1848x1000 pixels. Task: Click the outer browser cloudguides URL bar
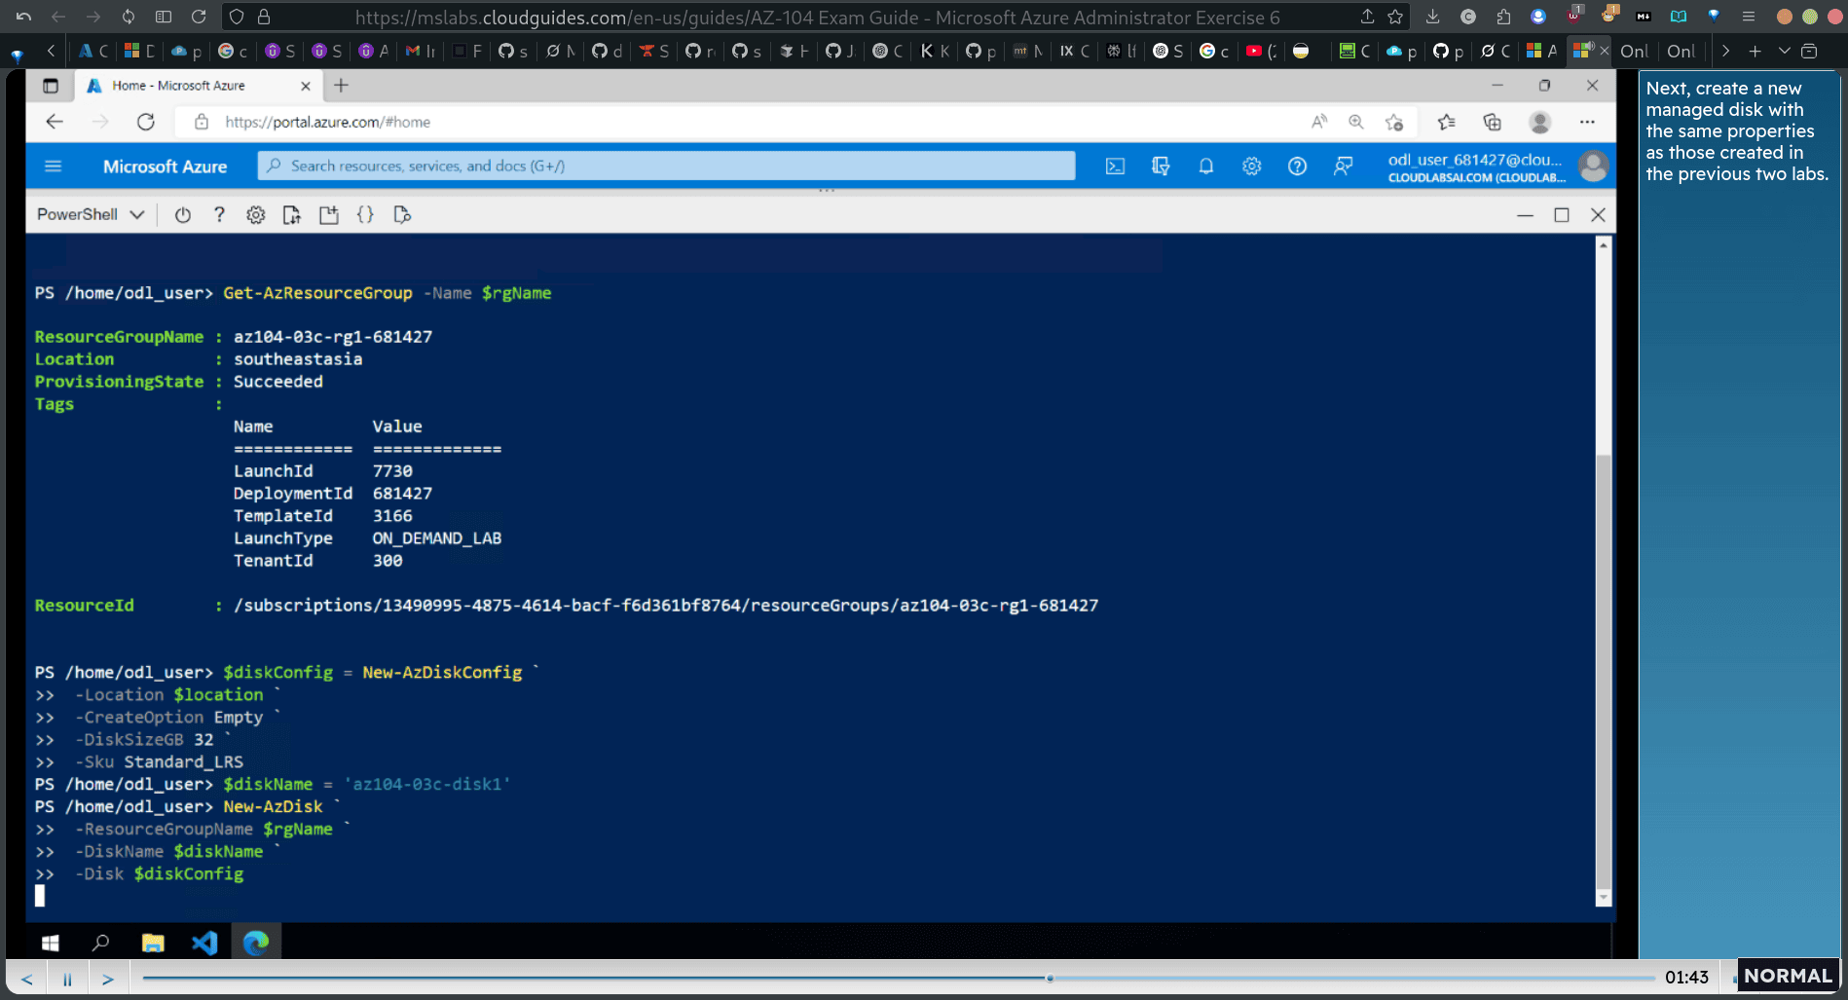tap(817, 18)
